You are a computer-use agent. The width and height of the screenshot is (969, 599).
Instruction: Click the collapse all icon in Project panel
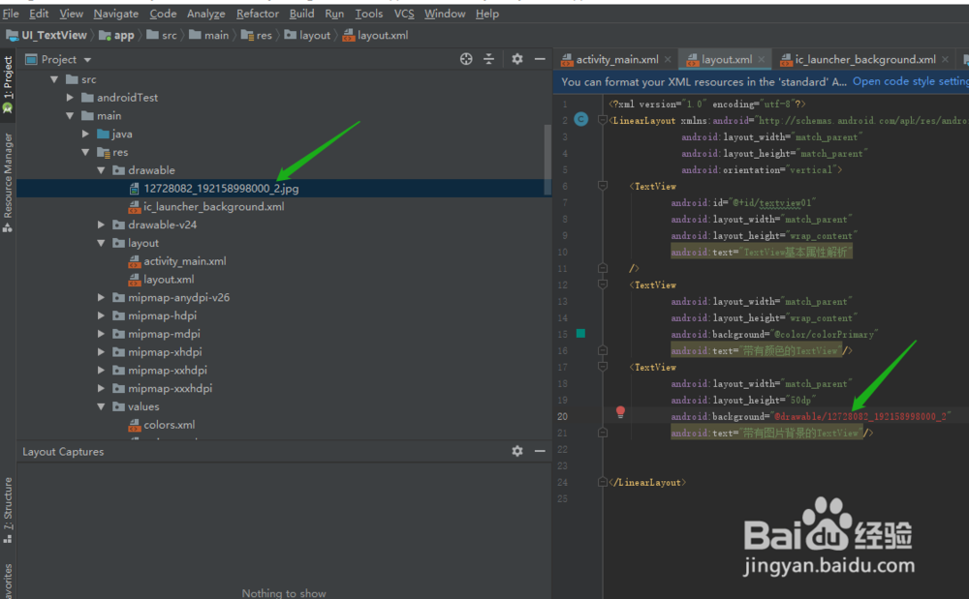point(488,59)
